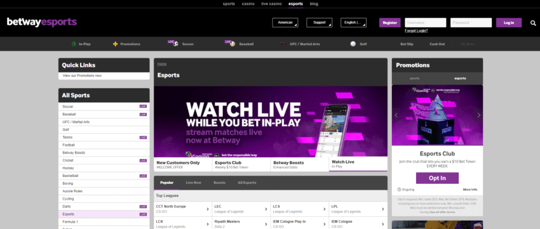
Task: Select New Customers Only welcome offer
Action: [183, 164]
